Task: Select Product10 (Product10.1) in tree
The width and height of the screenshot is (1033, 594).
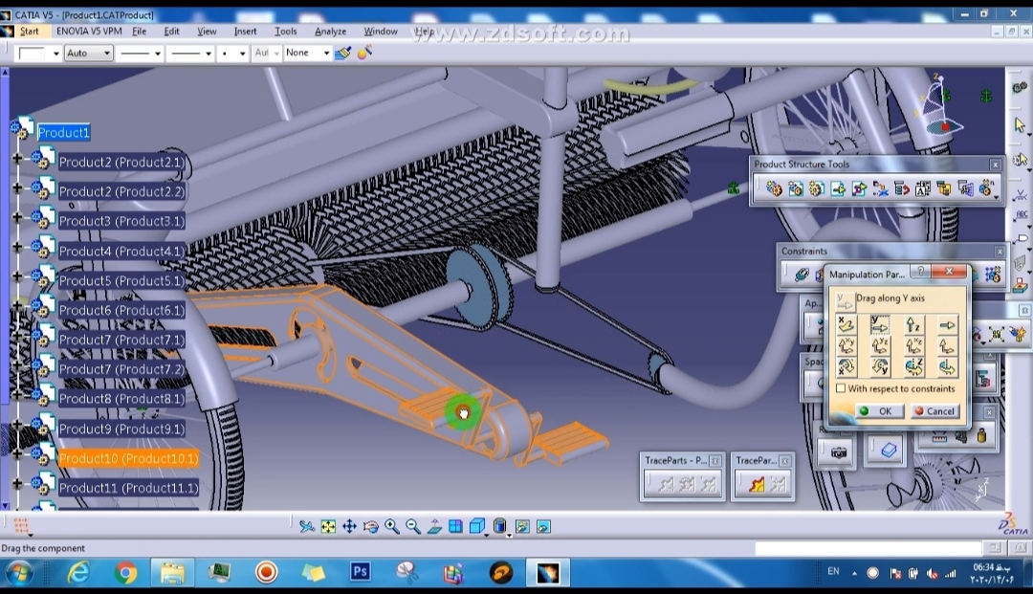Action: coord(128,458)
